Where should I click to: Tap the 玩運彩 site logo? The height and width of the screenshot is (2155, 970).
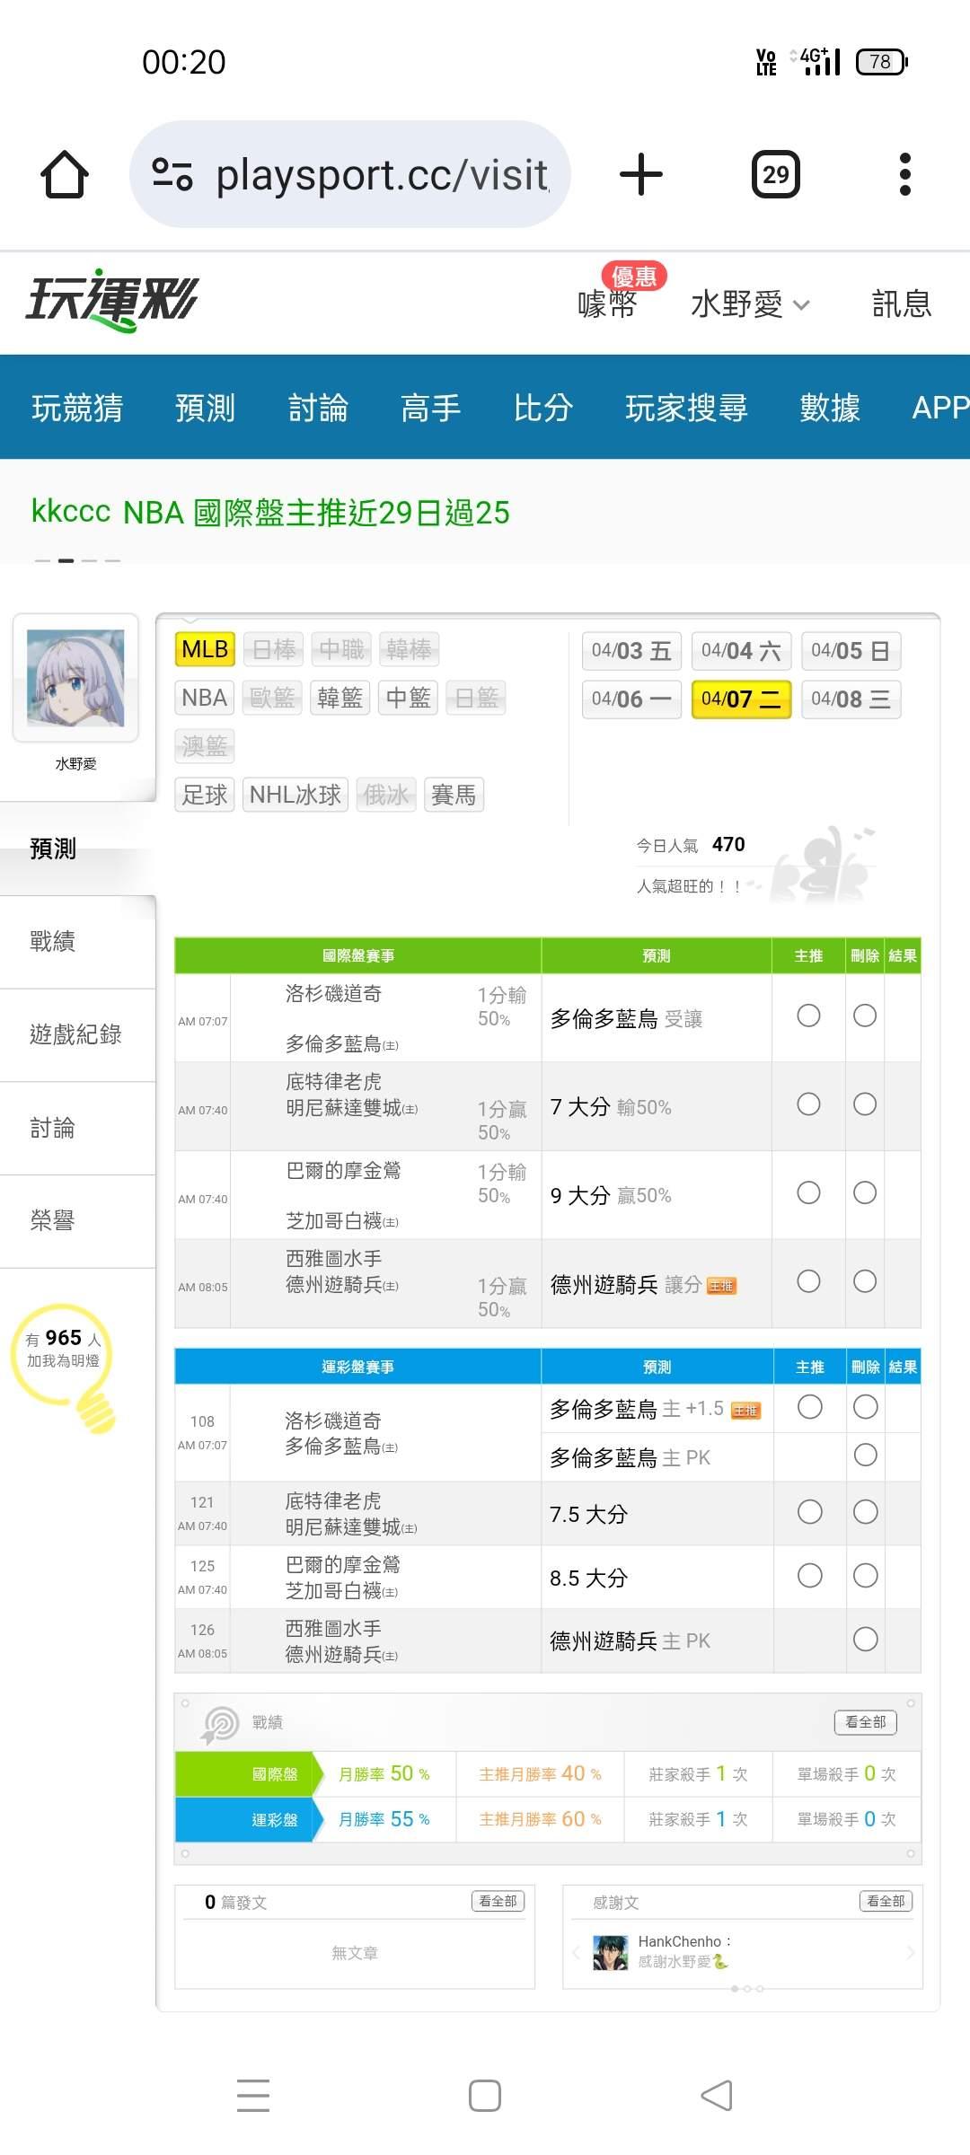112,301
